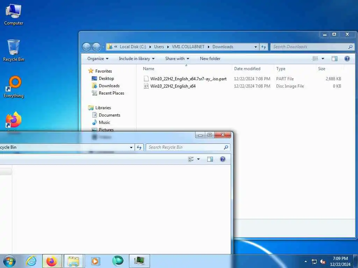Toggle preview pane in Recycle Bin window
The width and height of the screenshot is (358, 268).
pos(210,159)
